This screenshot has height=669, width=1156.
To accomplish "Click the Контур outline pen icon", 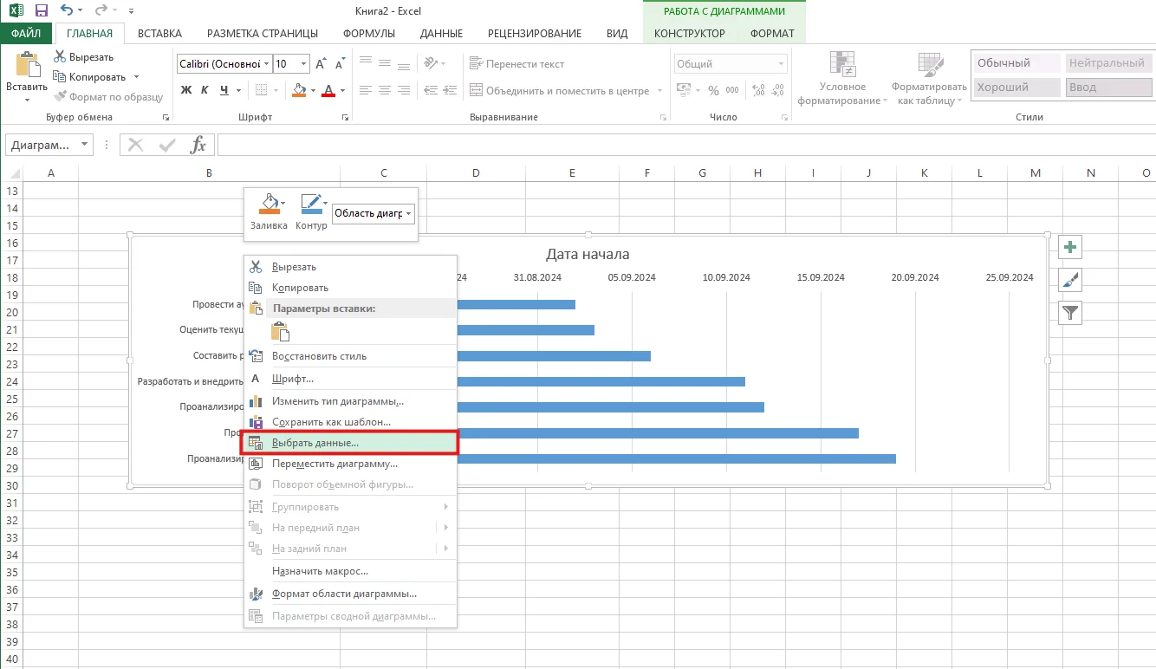I will tap(310, 204).
